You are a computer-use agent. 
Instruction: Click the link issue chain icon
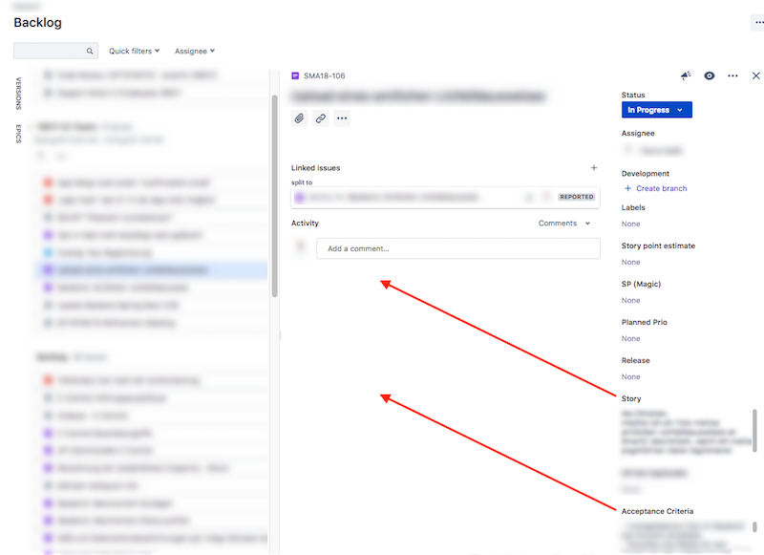(321, 118)
